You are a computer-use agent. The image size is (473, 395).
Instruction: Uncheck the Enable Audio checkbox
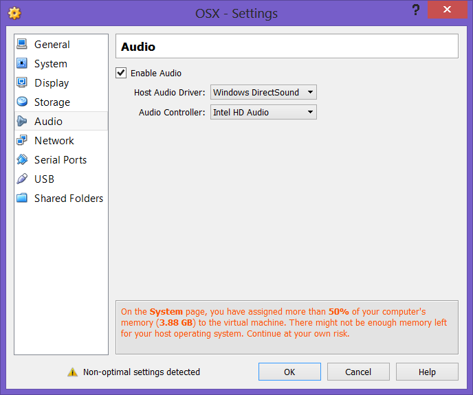click(x=121, y=73)
